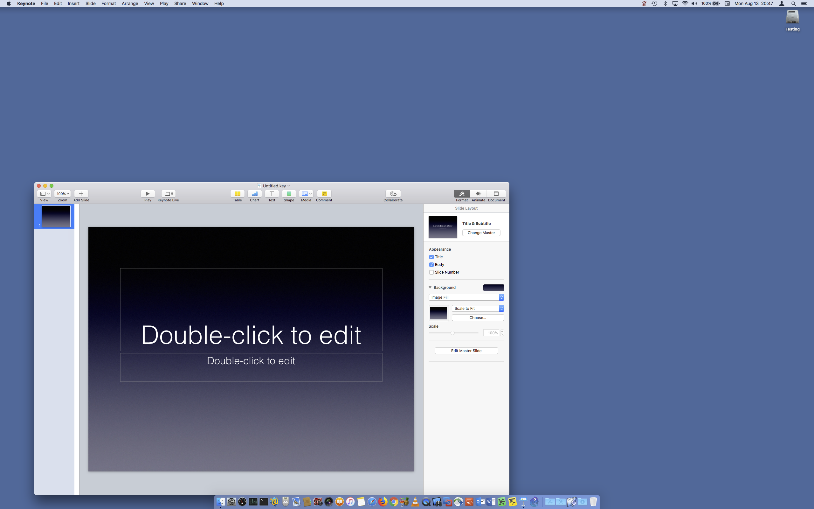814x509 pixels.
Task: Open the Image Fill dropdown
Action: tap(466, 297)
